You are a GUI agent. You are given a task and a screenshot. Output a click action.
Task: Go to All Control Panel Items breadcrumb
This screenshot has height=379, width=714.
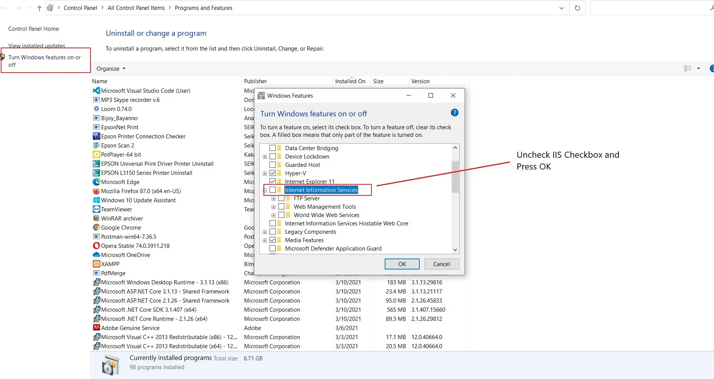point(136,8)
